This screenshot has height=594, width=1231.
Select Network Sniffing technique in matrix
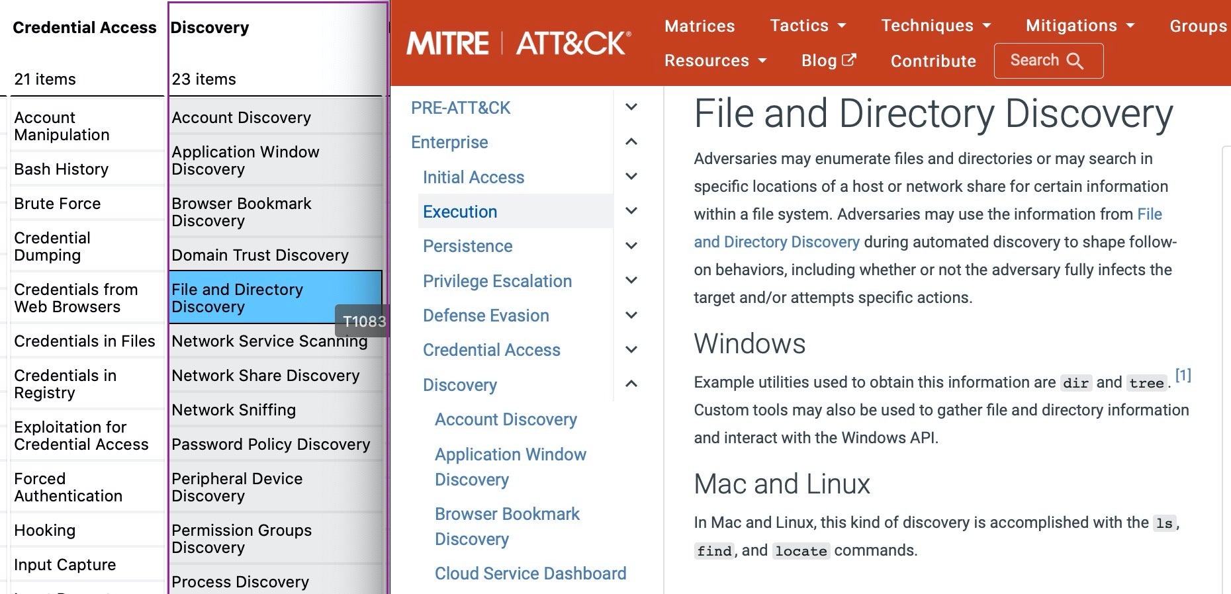coord(234,410)
